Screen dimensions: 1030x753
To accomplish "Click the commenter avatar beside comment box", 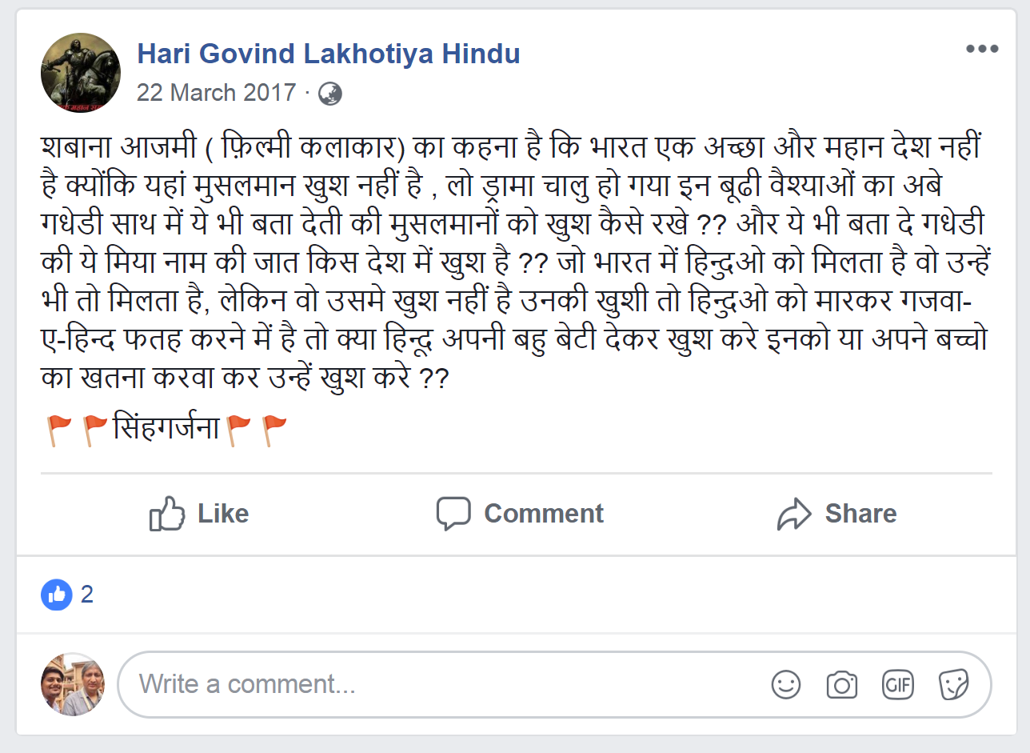I will (73, 684).
